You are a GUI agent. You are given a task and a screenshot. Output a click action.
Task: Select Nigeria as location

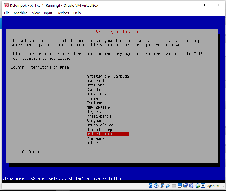94,112
